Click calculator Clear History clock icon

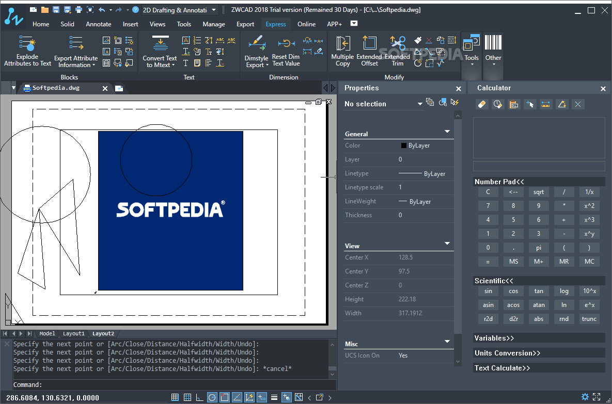click(498, 104)
